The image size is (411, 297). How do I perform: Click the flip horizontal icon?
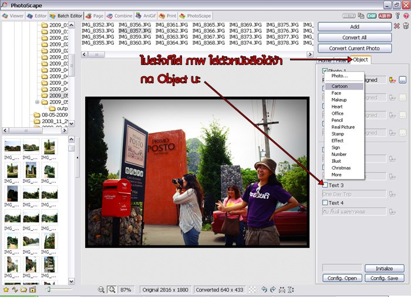(x=282, y=290)
